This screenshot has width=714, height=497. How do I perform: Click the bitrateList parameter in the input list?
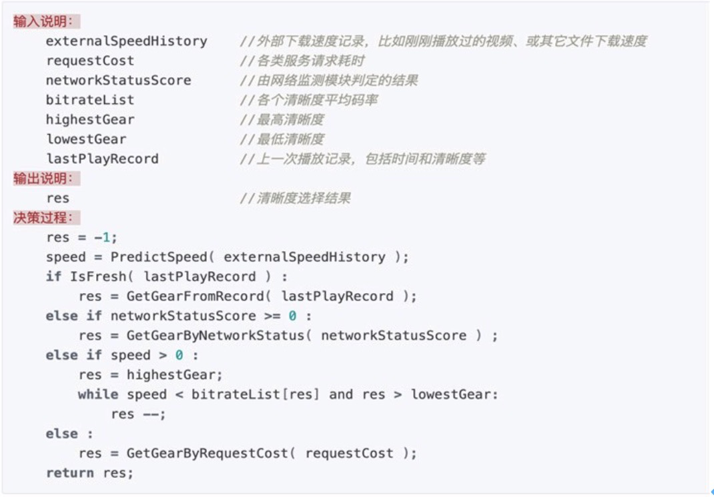pos(90,100)
